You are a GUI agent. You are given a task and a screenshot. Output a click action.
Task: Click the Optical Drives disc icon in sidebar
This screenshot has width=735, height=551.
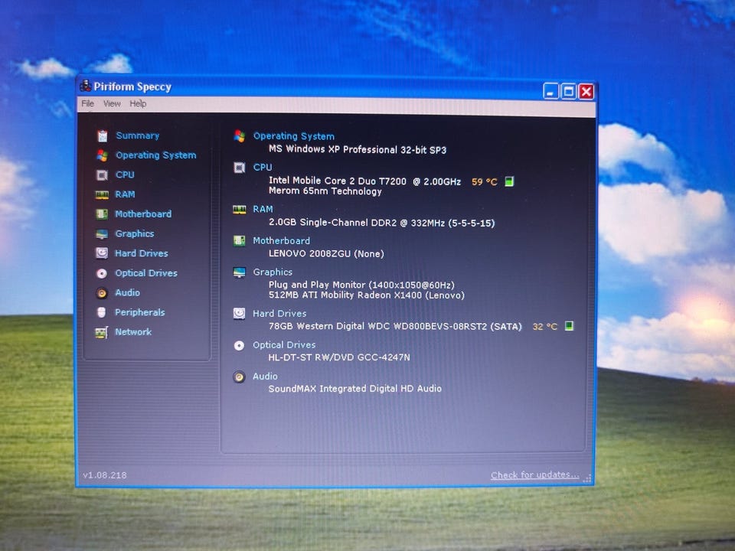pos(102,273)
